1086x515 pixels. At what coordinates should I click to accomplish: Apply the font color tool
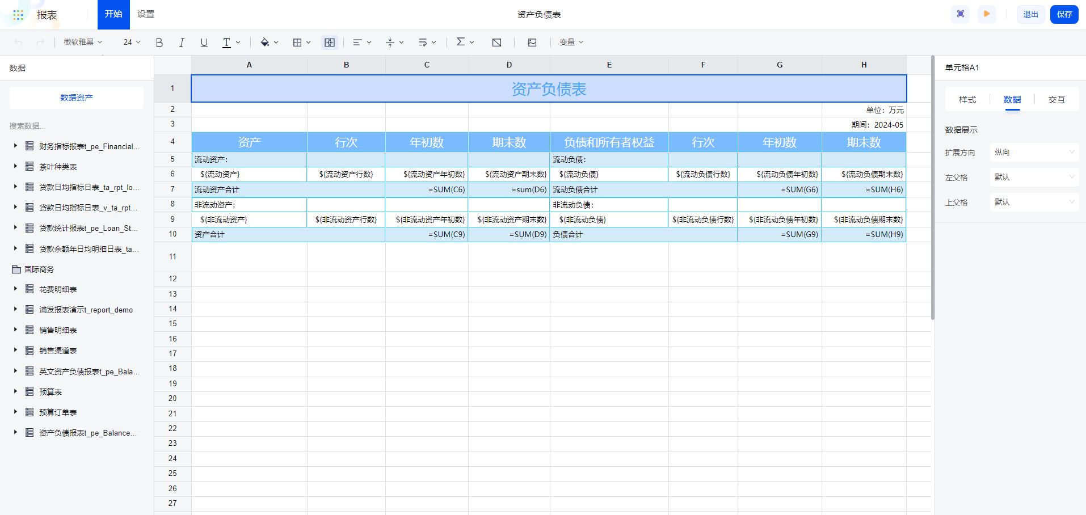click(226, 43)
